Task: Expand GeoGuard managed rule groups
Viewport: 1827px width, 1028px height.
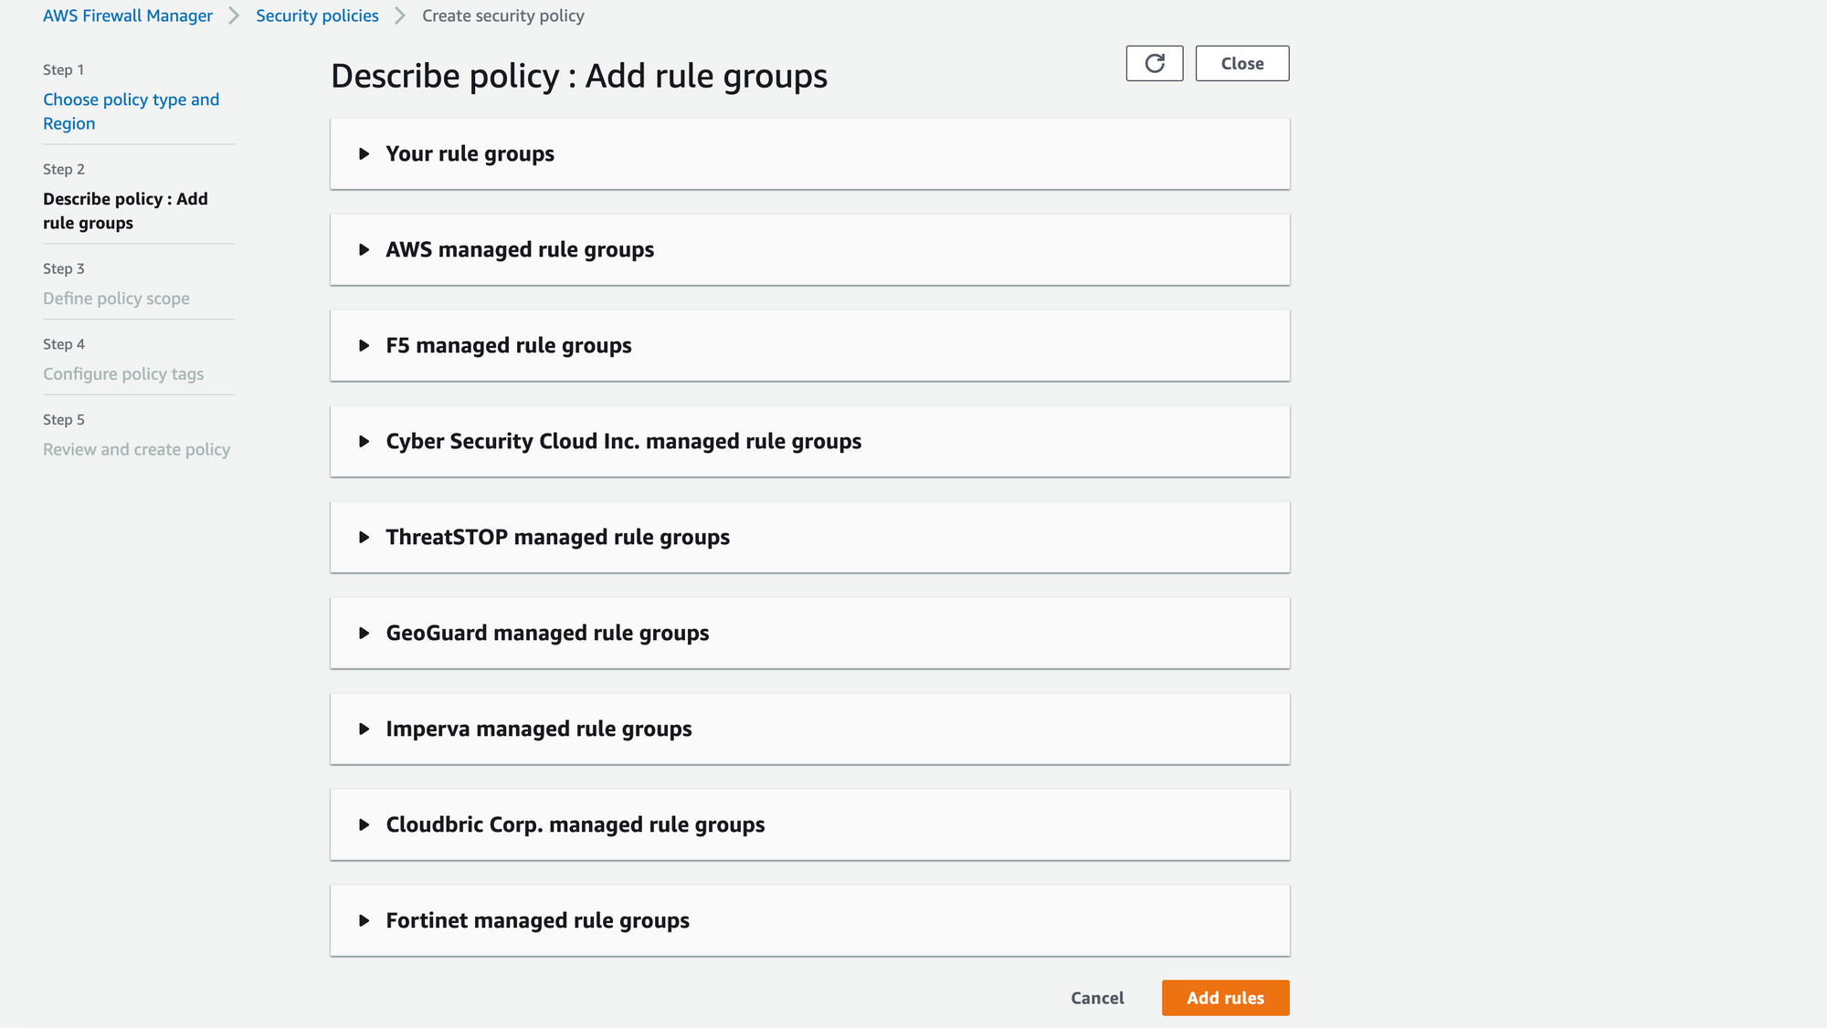Action: pos(809,633)
